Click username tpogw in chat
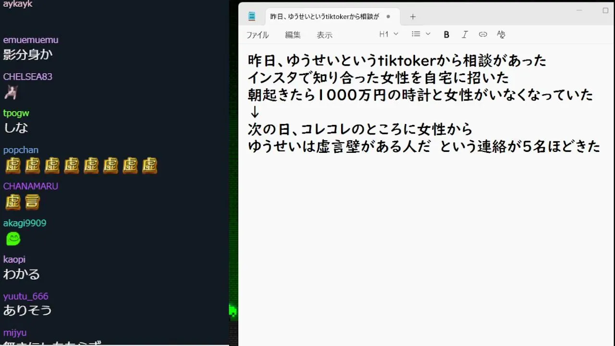615x346 pixels. click(x=16, y=113)
